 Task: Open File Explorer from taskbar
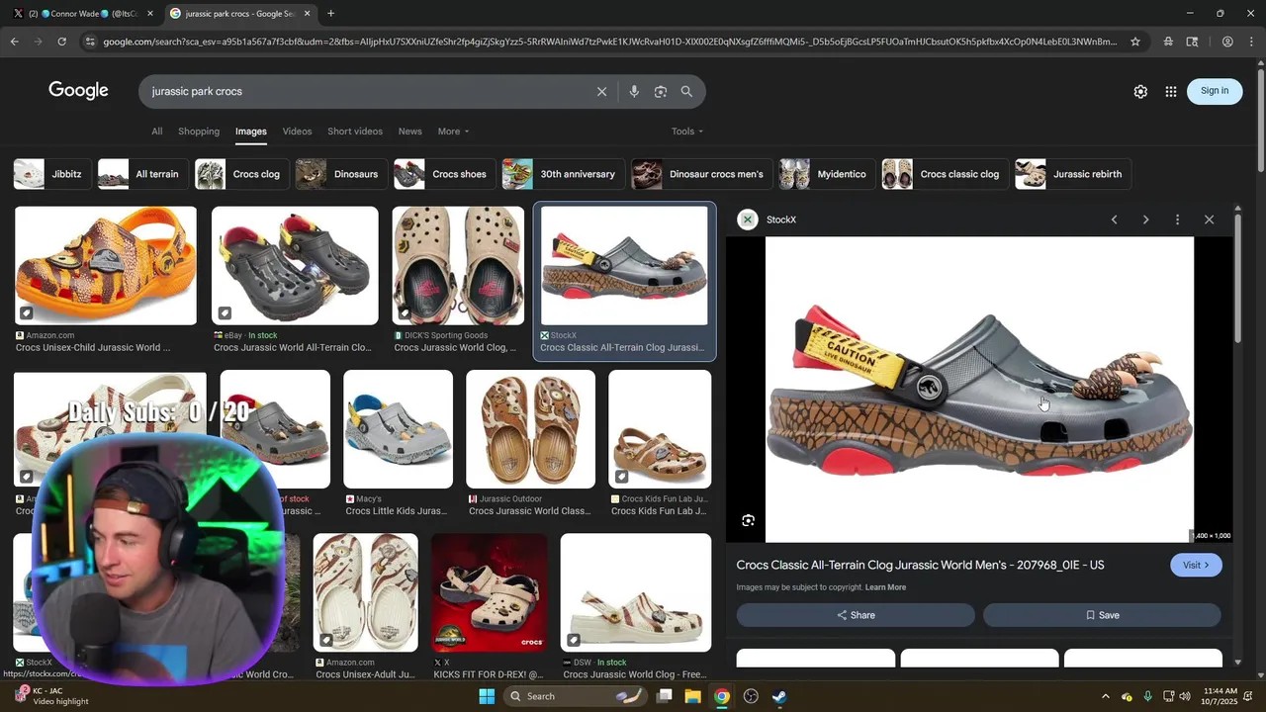coord(692,696)
